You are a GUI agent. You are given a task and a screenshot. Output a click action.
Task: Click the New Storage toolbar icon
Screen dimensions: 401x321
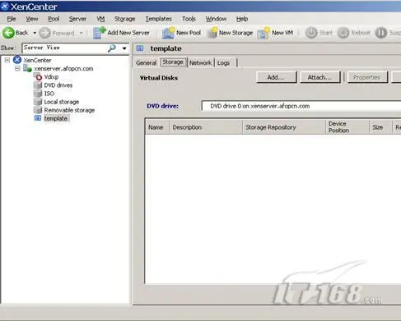point(212,33)
